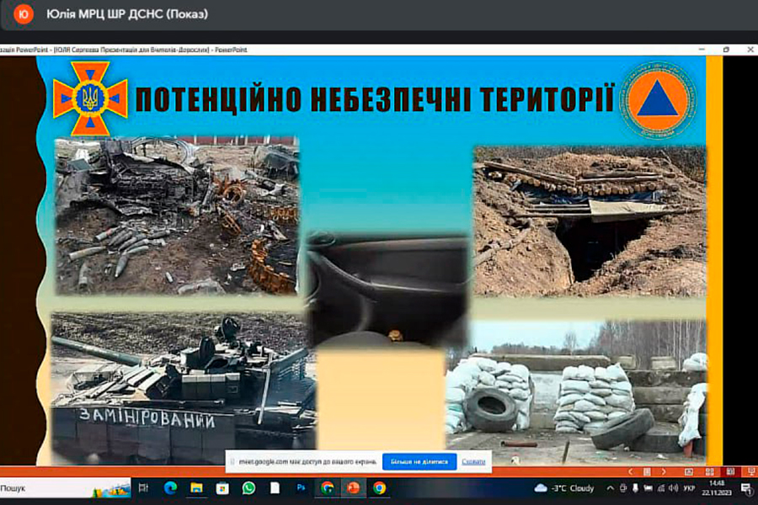Image resolution: width=758 pixels, height=505 pixels.
Task: Open the network Wi-Fi tray icon
Action: (x=661, y=488)
